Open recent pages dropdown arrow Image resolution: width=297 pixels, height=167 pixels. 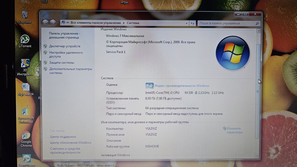pyautogui.click(x=58, y=23)
